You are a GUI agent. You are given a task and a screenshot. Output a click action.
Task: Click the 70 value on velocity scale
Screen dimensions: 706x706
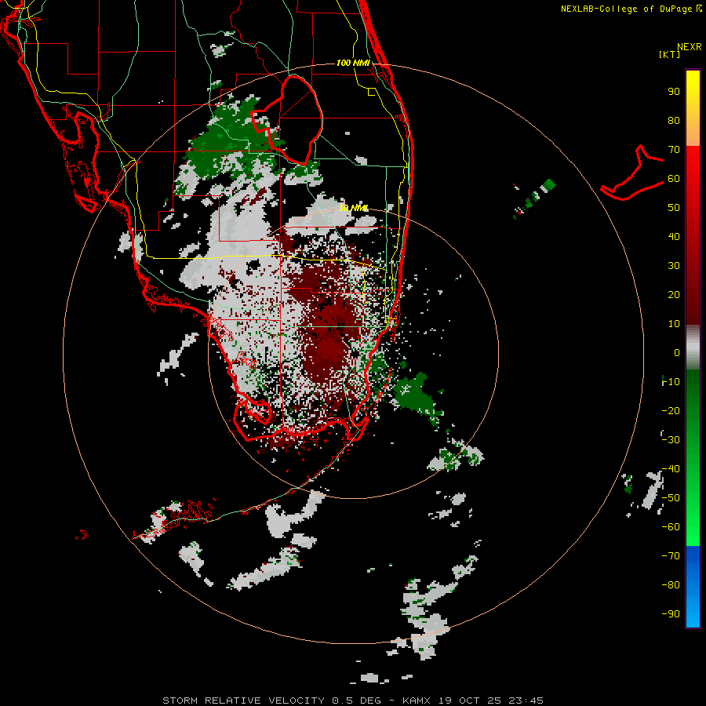point(674,150)
